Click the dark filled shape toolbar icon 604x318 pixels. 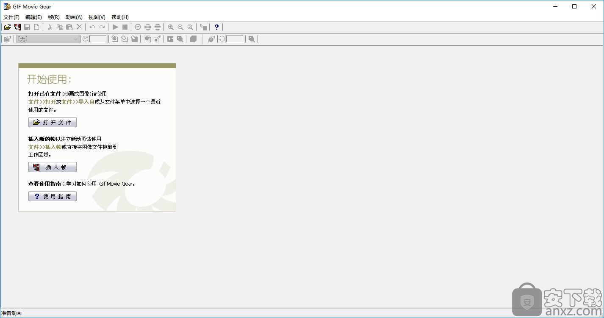(193, 39)
